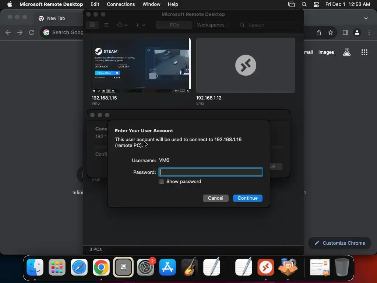Select the 192.168.1.12 vm3 thumbnail
The height and width of the screenshot is (283, 377).
click(x=246, y=66)
